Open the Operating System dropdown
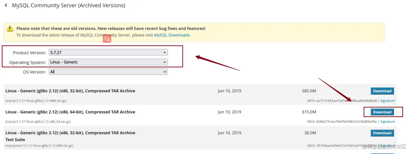This screenshot has height=154, width=411. coord(108,62)
